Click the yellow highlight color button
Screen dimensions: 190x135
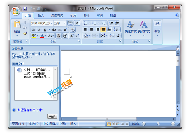click(33, 36)
